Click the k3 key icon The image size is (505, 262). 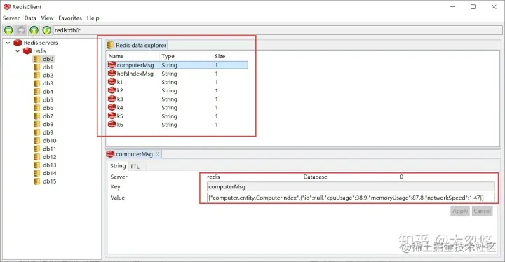click(x=112, y=99)
